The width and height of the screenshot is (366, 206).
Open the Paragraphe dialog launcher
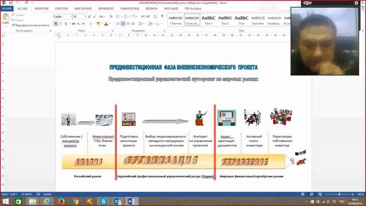tap(164, 30)
